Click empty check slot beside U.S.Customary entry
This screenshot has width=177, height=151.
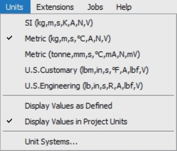coord(10,70)
